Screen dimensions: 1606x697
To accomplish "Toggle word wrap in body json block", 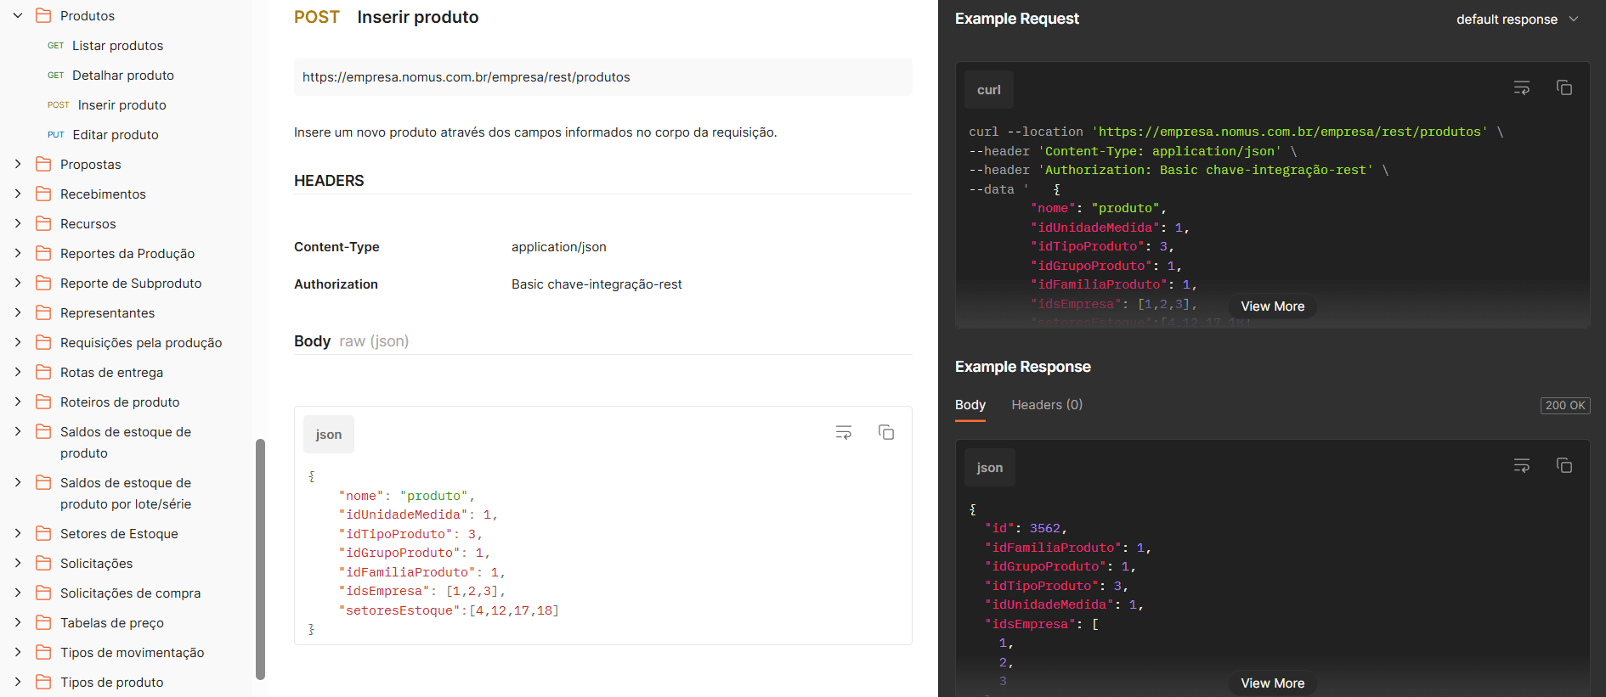I will [x=843, y=433].
